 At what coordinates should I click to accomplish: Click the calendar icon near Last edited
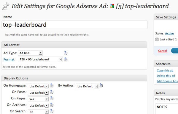[x=157, y=39]
